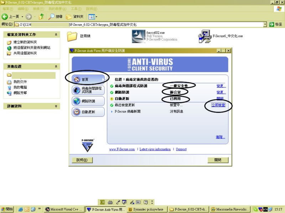Open the Support link
Screen dimensions: 285x213
coord(181,149)
